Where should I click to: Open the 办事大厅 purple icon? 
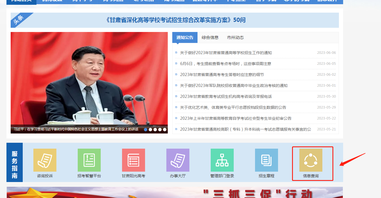click(x=178, y=160)
